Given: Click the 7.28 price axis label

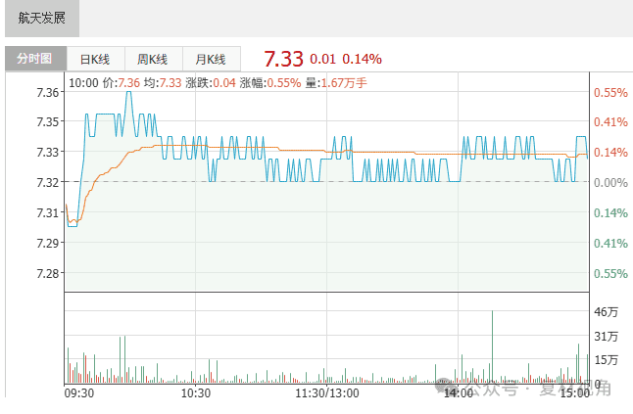Looking at the screenshot, I should tap(48, 273).
